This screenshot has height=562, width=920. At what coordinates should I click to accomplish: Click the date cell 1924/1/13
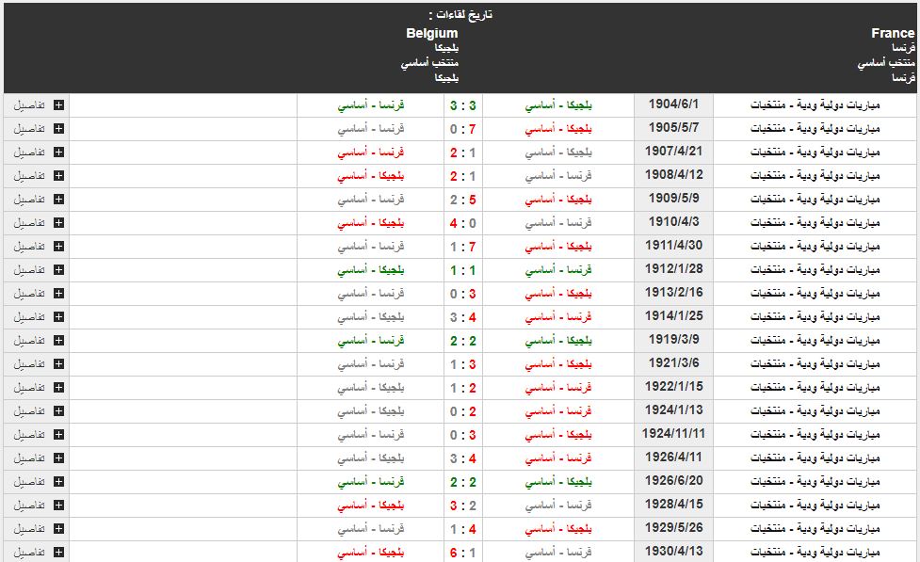[x=673, y=410]
